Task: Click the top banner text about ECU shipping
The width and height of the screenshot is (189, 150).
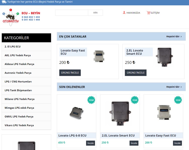Action: (x=40, y=2)
